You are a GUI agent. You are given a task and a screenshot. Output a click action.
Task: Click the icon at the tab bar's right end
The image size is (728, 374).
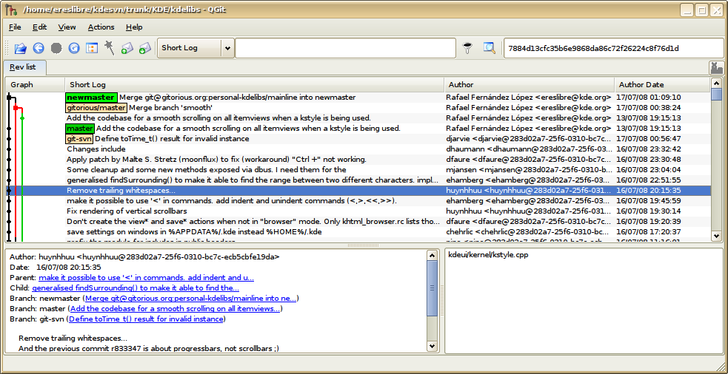click(715, 67)
